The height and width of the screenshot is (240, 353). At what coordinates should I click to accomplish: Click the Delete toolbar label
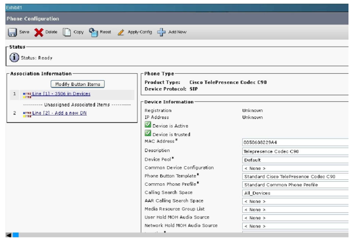[51, 32]
